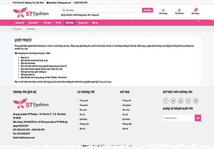Click the Giới thiệu breadcrumb text

point(31,29)
